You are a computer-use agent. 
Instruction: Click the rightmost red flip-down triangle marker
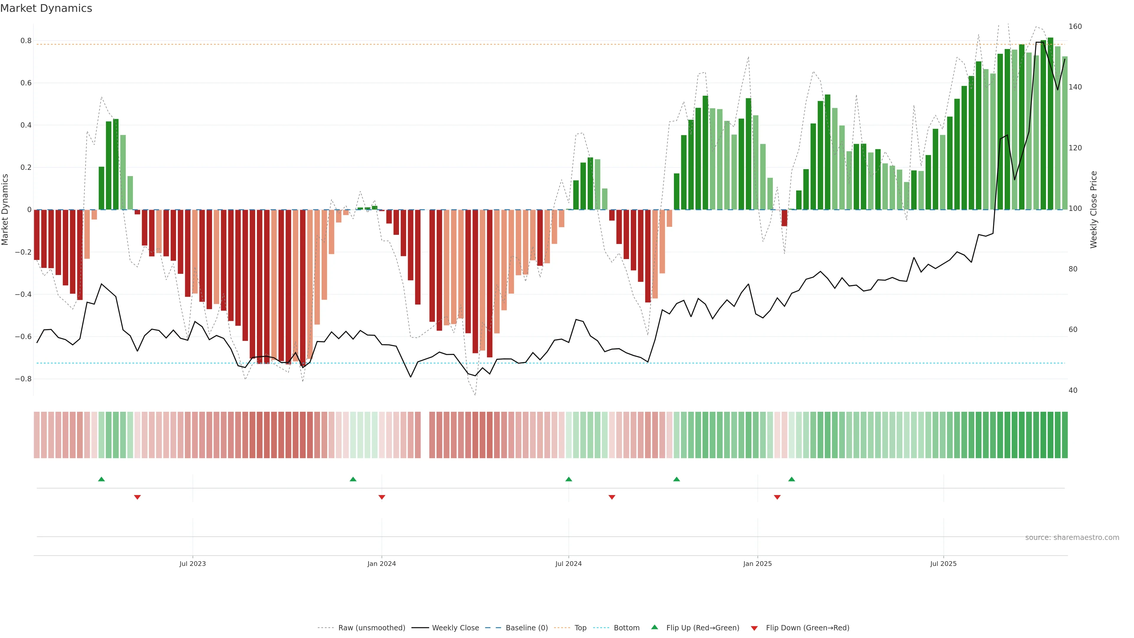point(777,497)
